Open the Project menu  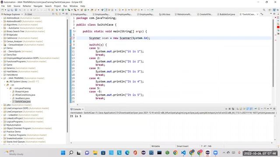[57, 6]
